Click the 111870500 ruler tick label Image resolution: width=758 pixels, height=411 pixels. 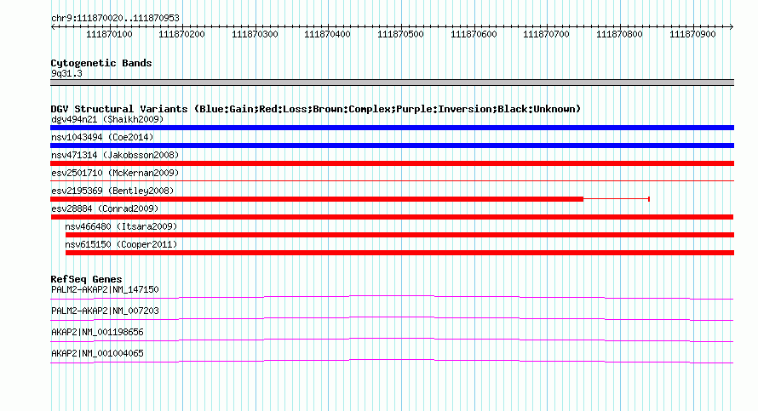400,34
